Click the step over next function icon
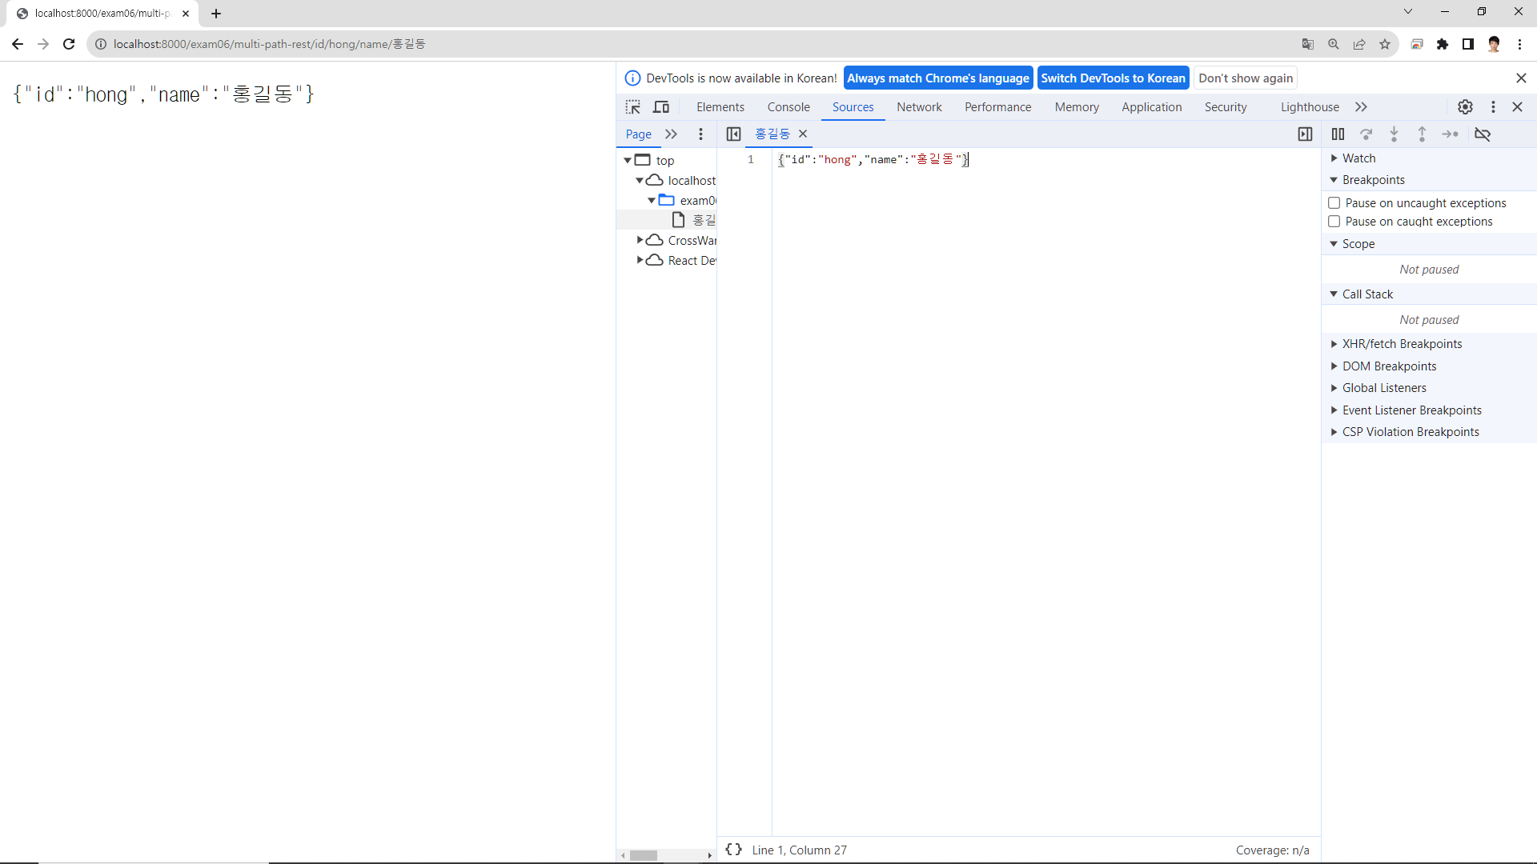 click(1366, 134)
